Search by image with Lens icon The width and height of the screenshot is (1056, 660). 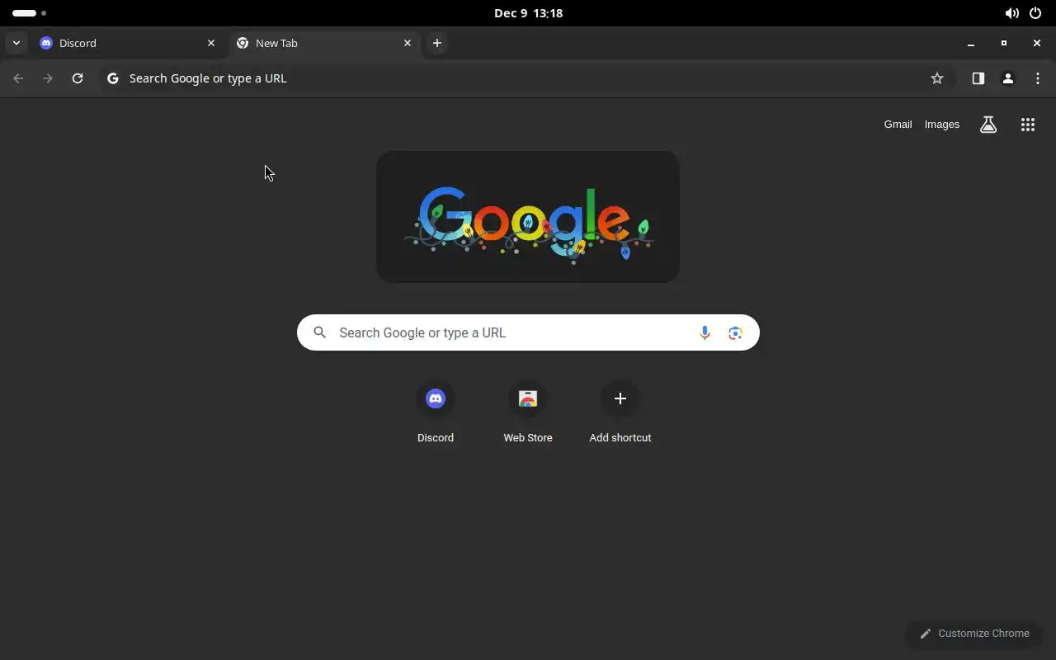pyautogui.click(x=735, y=332)
